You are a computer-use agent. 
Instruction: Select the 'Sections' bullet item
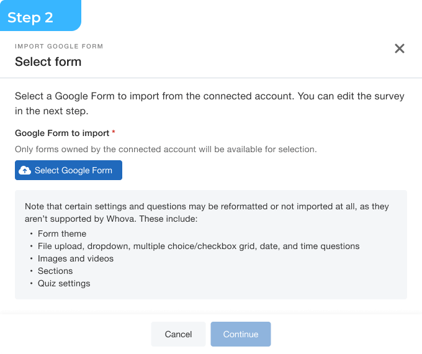pyautogui.click(x=55, y=271)
